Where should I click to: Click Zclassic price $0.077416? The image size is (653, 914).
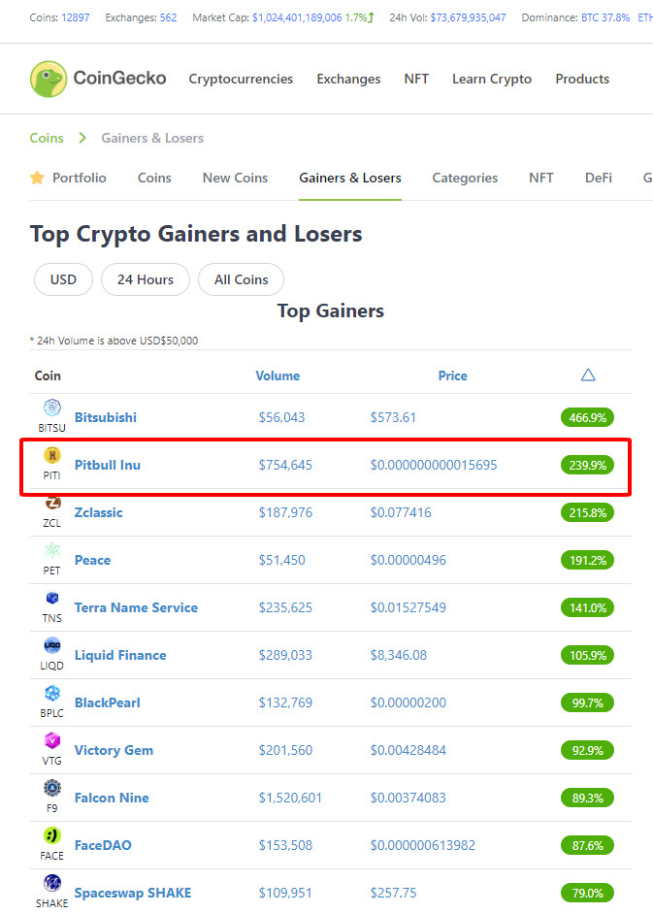tap(401, 512)
